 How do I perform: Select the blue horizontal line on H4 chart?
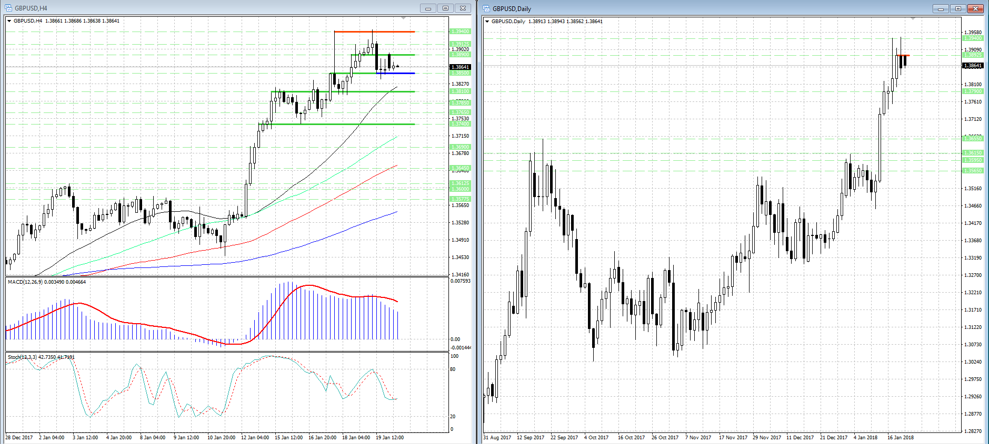pos(405,73)
